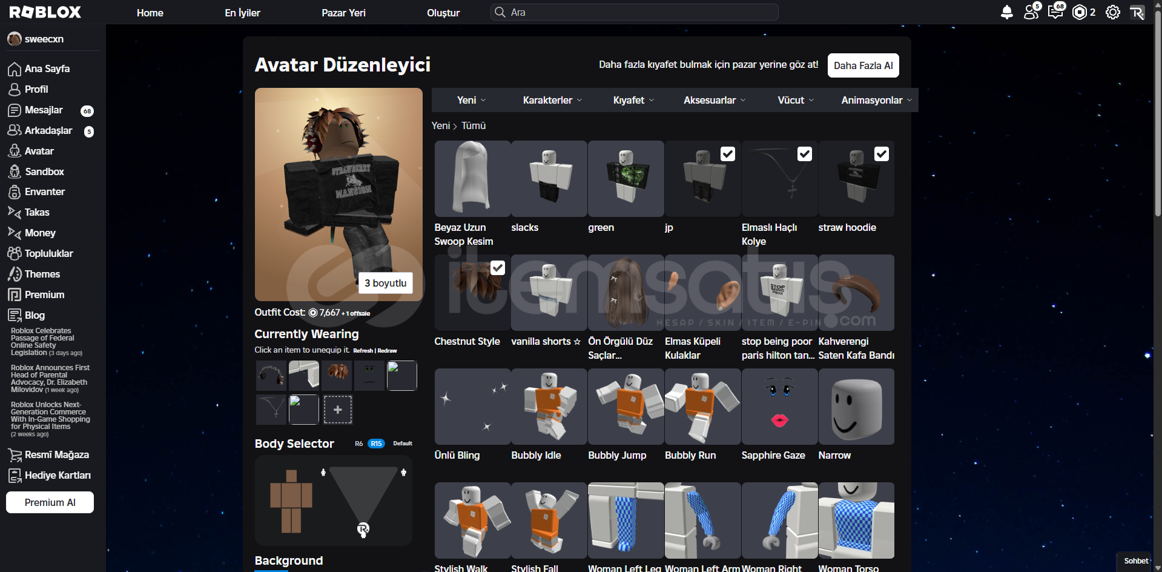
Task: Open the notifications bell
Action: click(x=1006, y=12)
